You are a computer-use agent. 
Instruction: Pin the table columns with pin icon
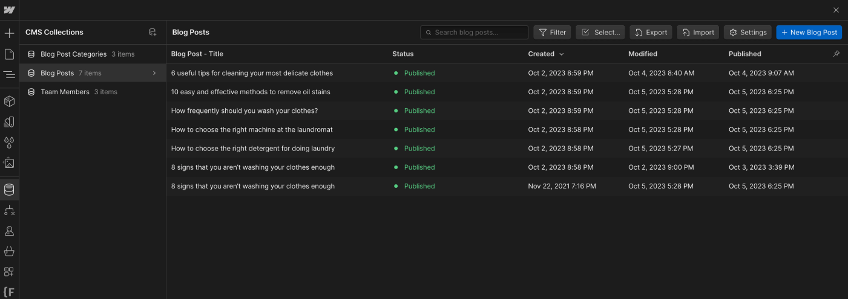point(836,54)
